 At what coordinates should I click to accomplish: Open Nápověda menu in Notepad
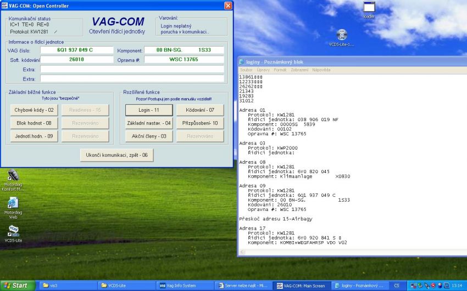[x=321, y=70]
